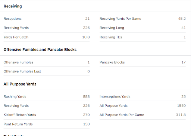
Task: Click the Kickoff Return Yards label
Action: coord(20,115)
